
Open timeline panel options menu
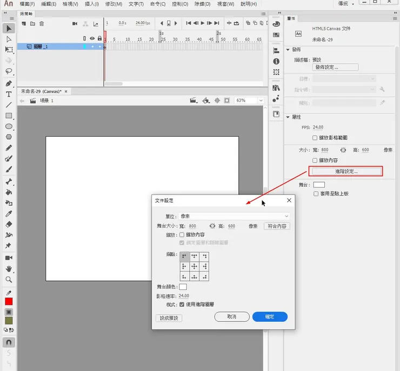pos(263,14)
